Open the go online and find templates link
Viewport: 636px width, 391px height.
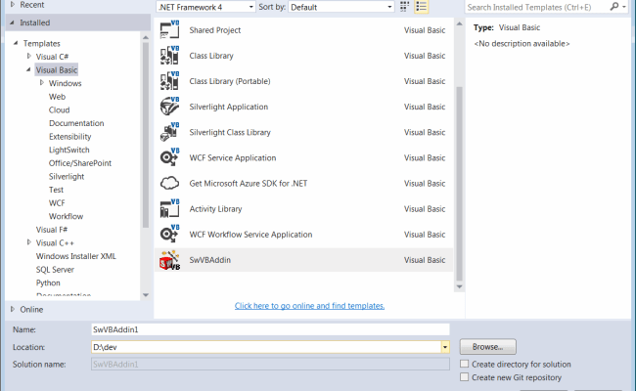(309, 306)
